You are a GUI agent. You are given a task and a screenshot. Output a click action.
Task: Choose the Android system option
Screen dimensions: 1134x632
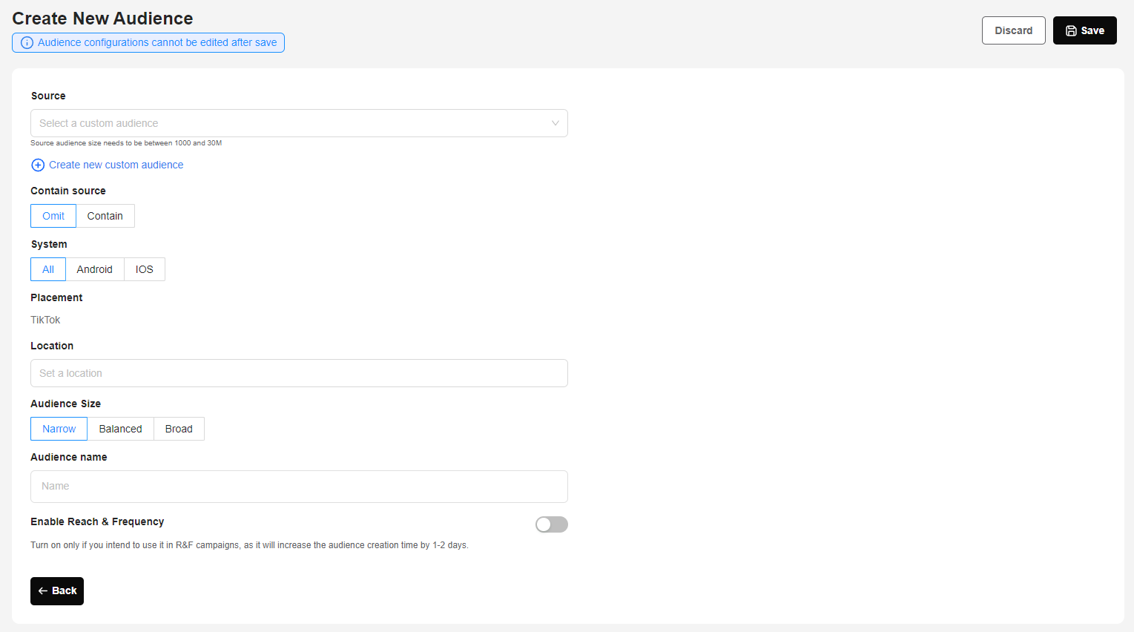coord(95,269)
